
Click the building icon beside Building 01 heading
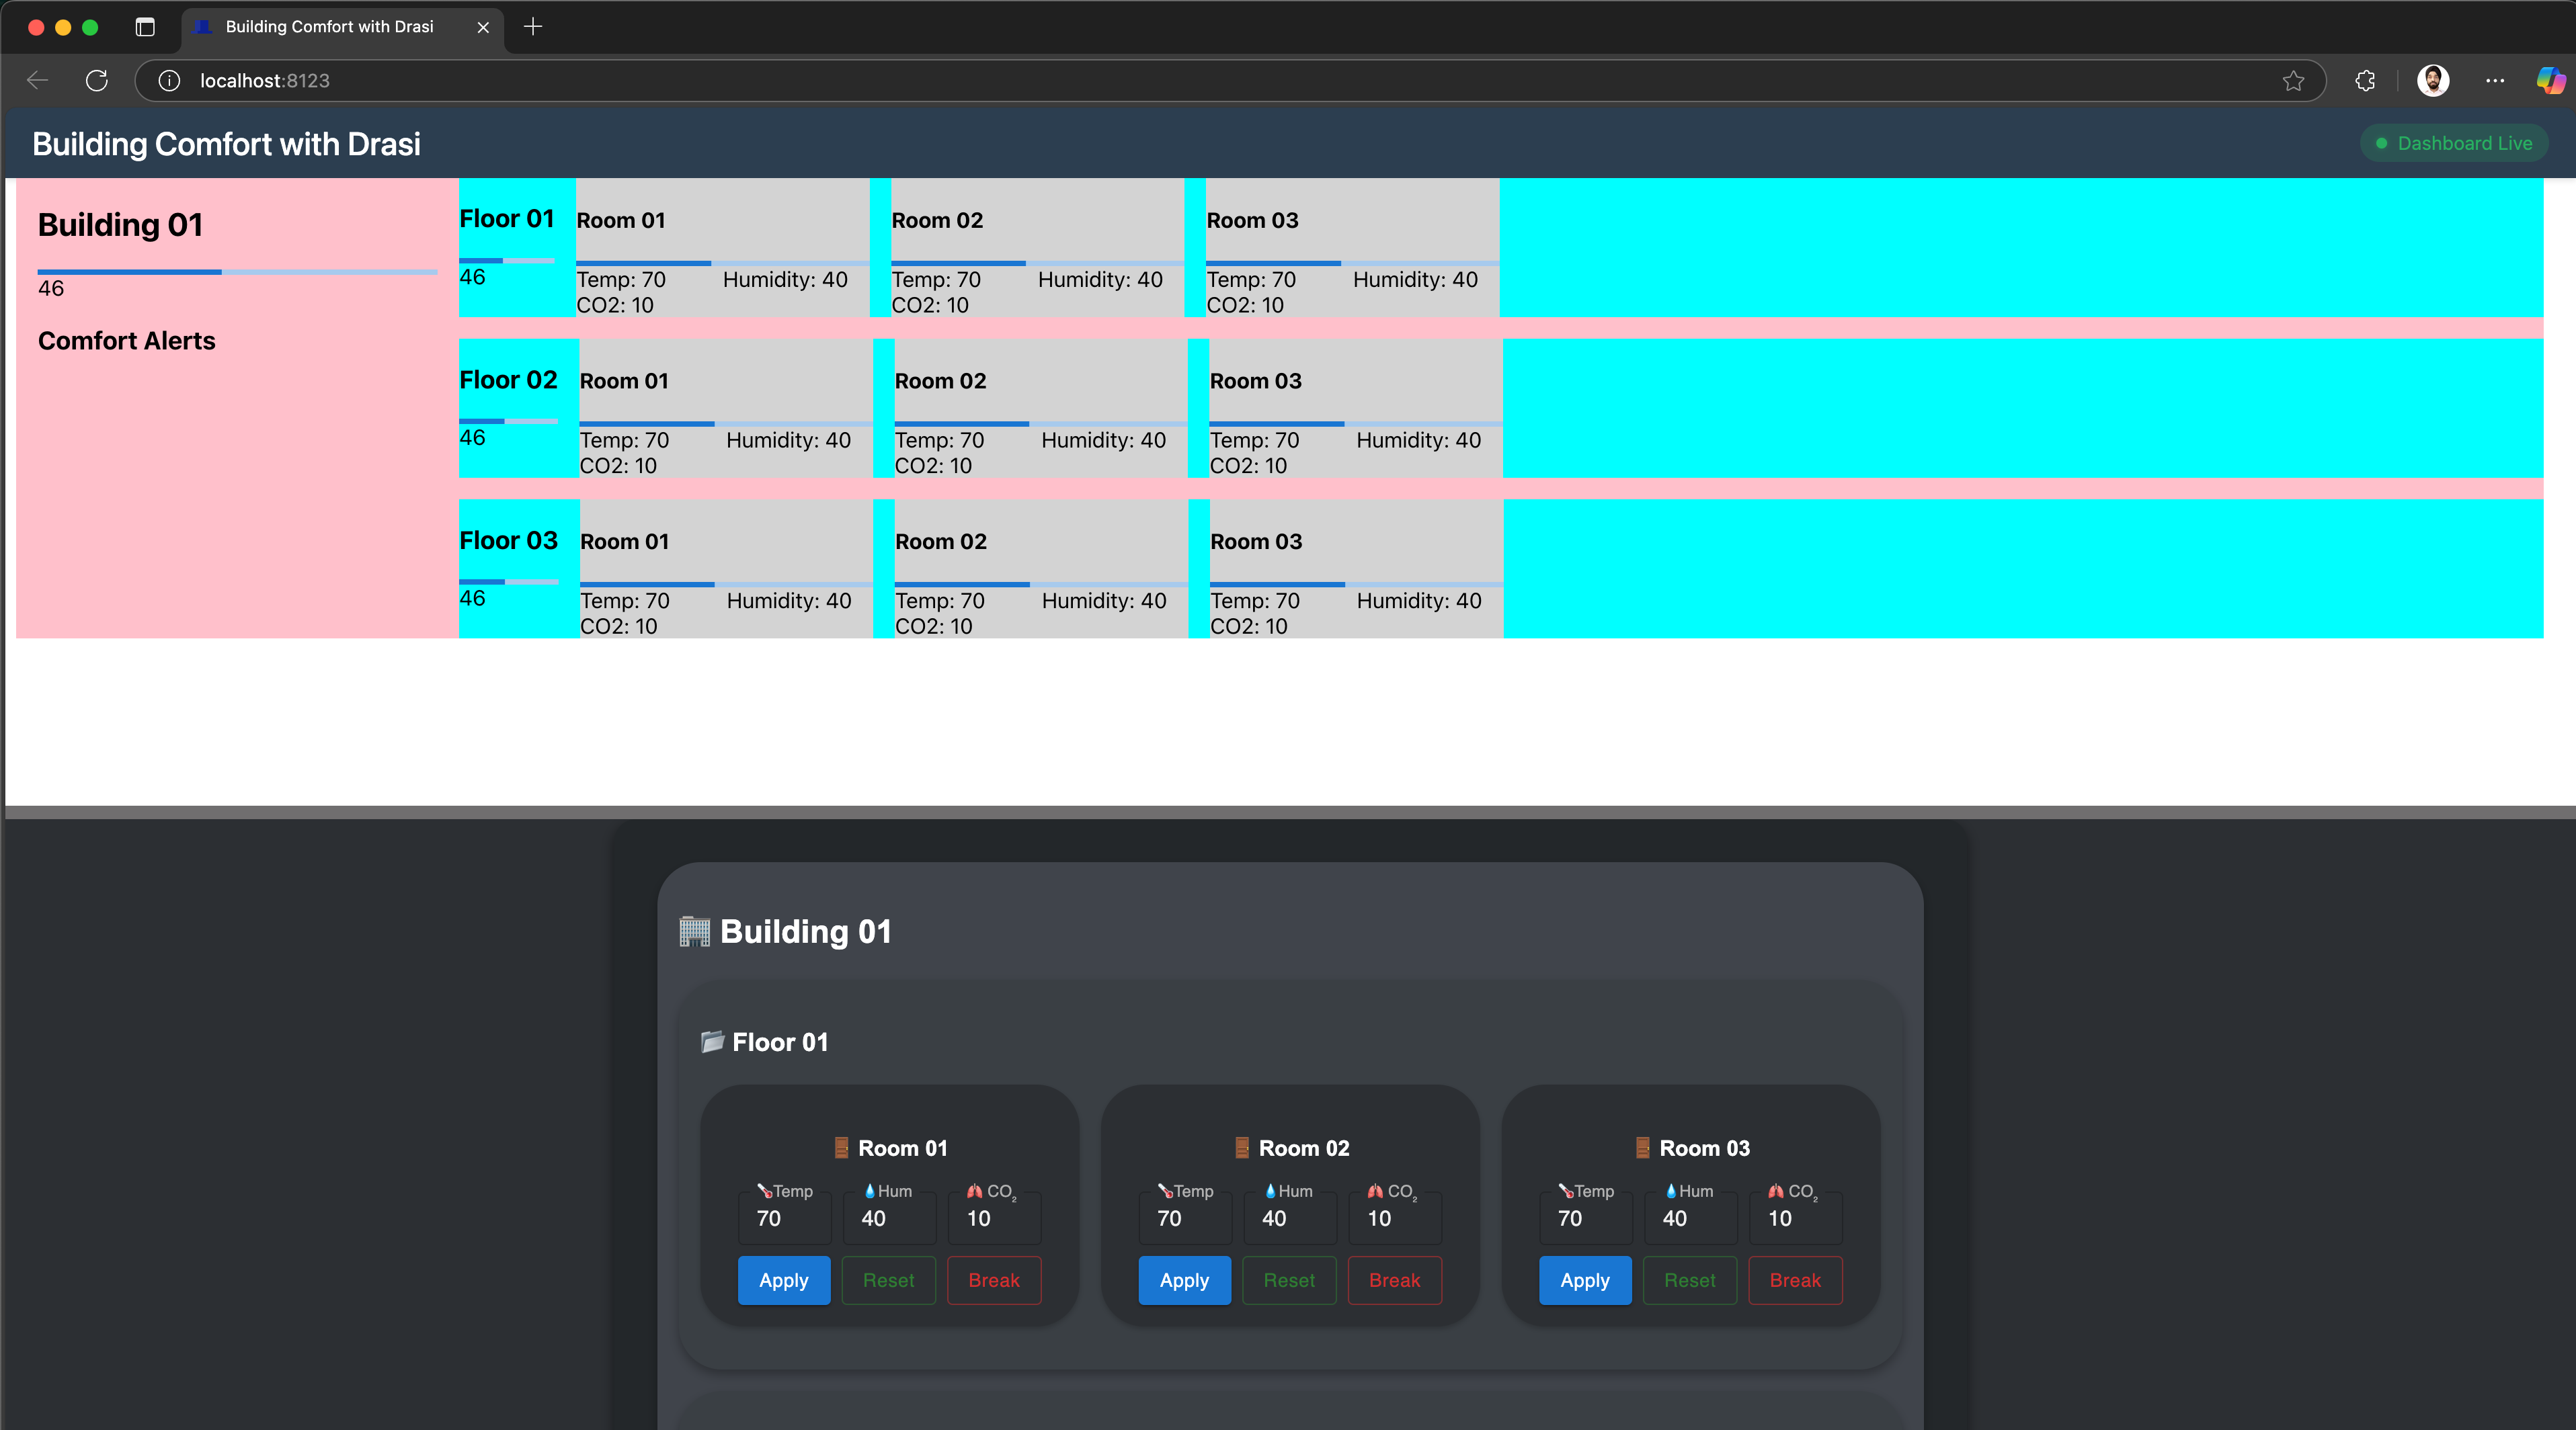point(695,930)
